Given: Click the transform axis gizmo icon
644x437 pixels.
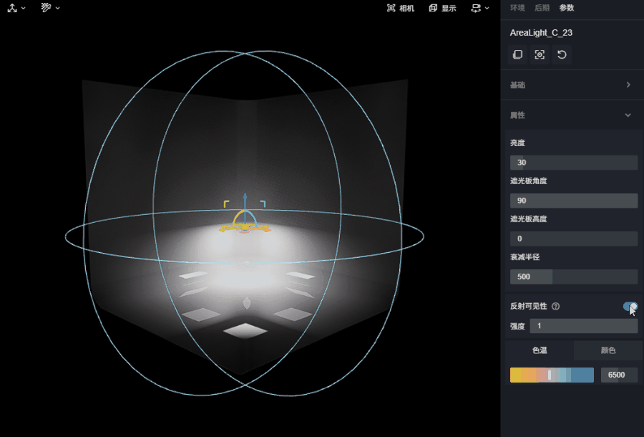Looking at the screenshot, I should 12,8.
